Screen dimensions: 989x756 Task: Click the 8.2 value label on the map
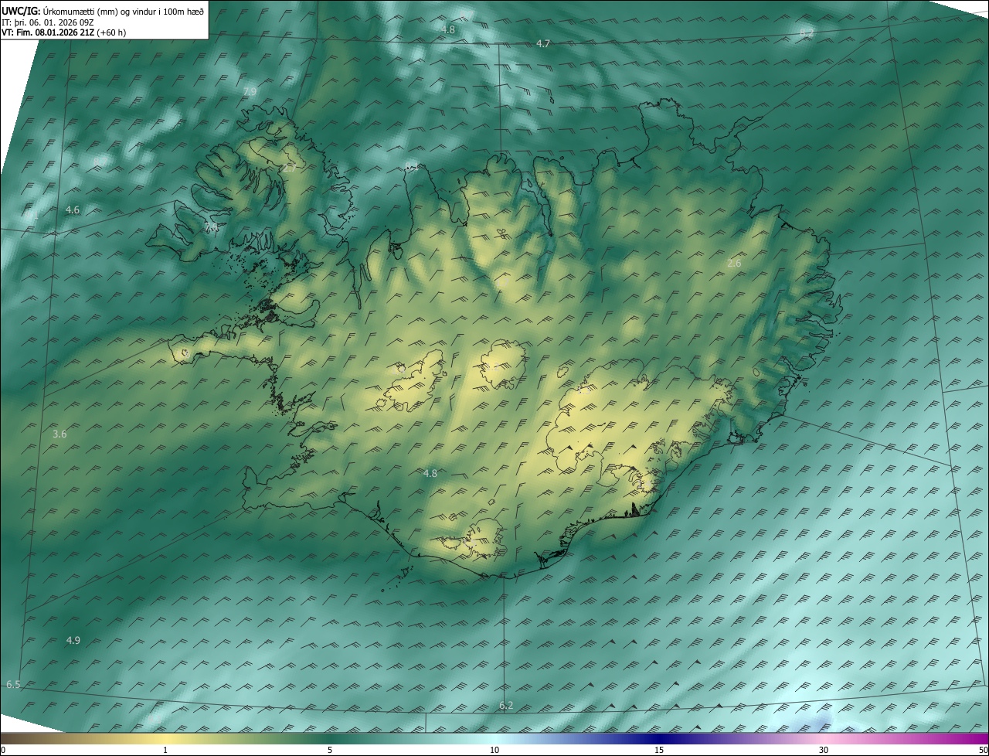807,33
